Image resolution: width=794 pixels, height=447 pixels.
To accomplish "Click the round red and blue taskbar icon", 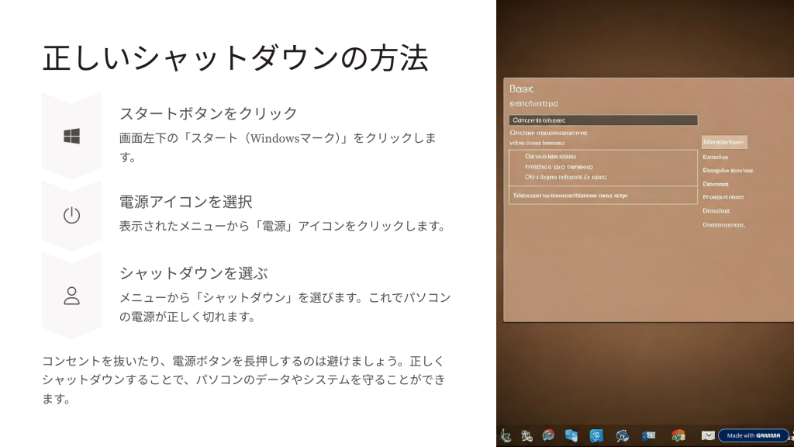I will [548, 435].
